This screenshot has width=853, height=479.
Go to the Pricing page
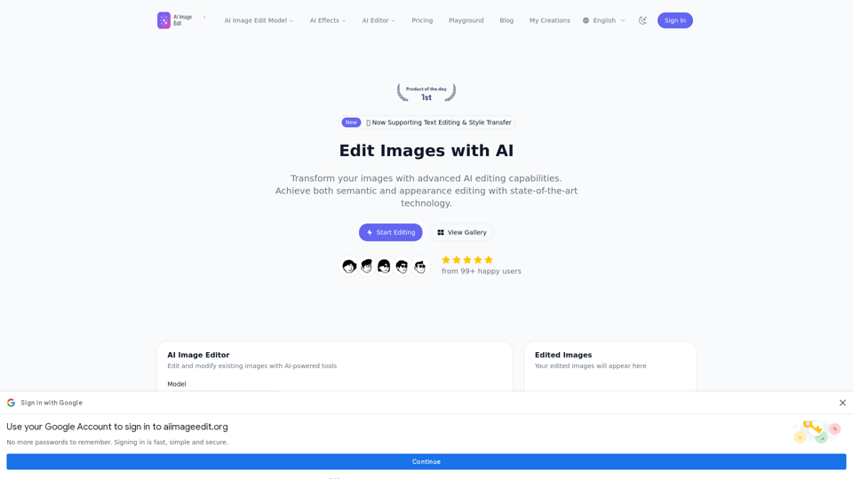coord(422,20)
